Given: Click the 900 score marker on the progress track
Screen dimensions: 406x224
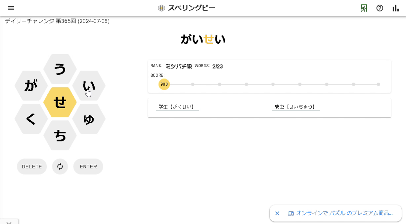Looking at the screenshot, I should (164, 84).
